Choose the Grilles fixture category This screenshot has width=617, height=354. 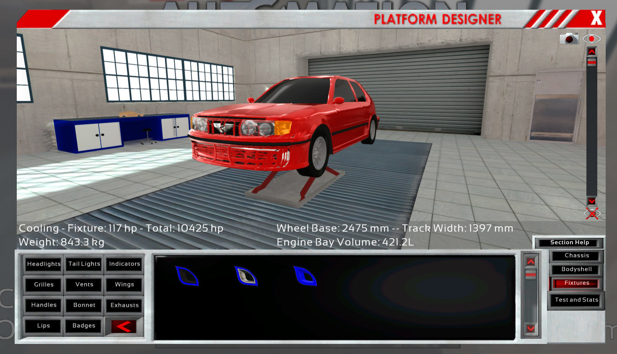tap(44, 284)
